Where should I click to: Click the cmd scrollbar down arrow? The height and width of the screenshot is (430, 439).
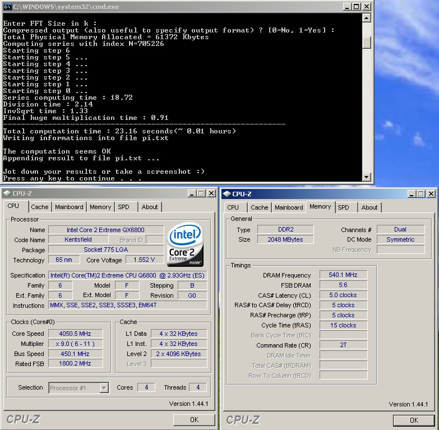pos(367,177)
